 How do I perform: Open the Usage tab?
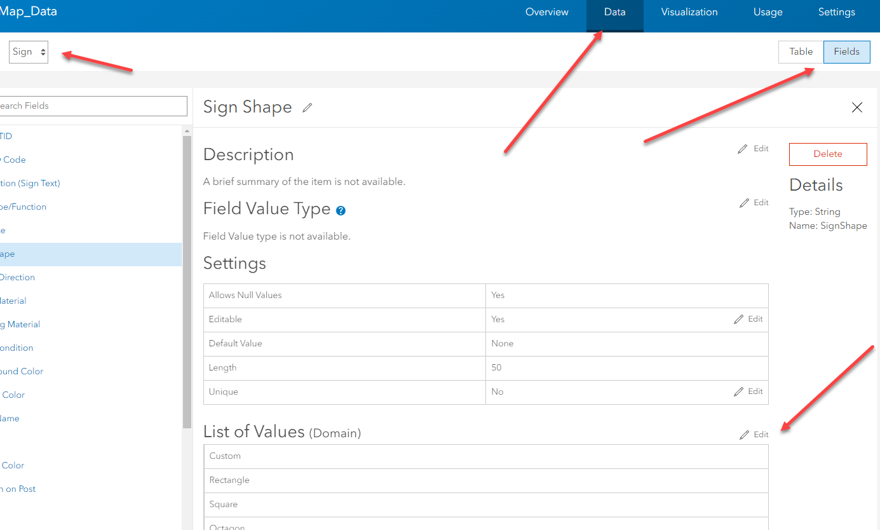pos(768,12)
